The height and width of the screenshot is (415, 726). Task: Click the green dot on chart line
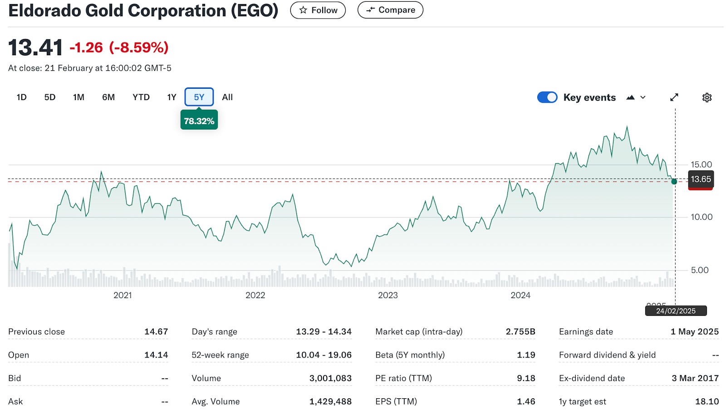tap(674, 182)
